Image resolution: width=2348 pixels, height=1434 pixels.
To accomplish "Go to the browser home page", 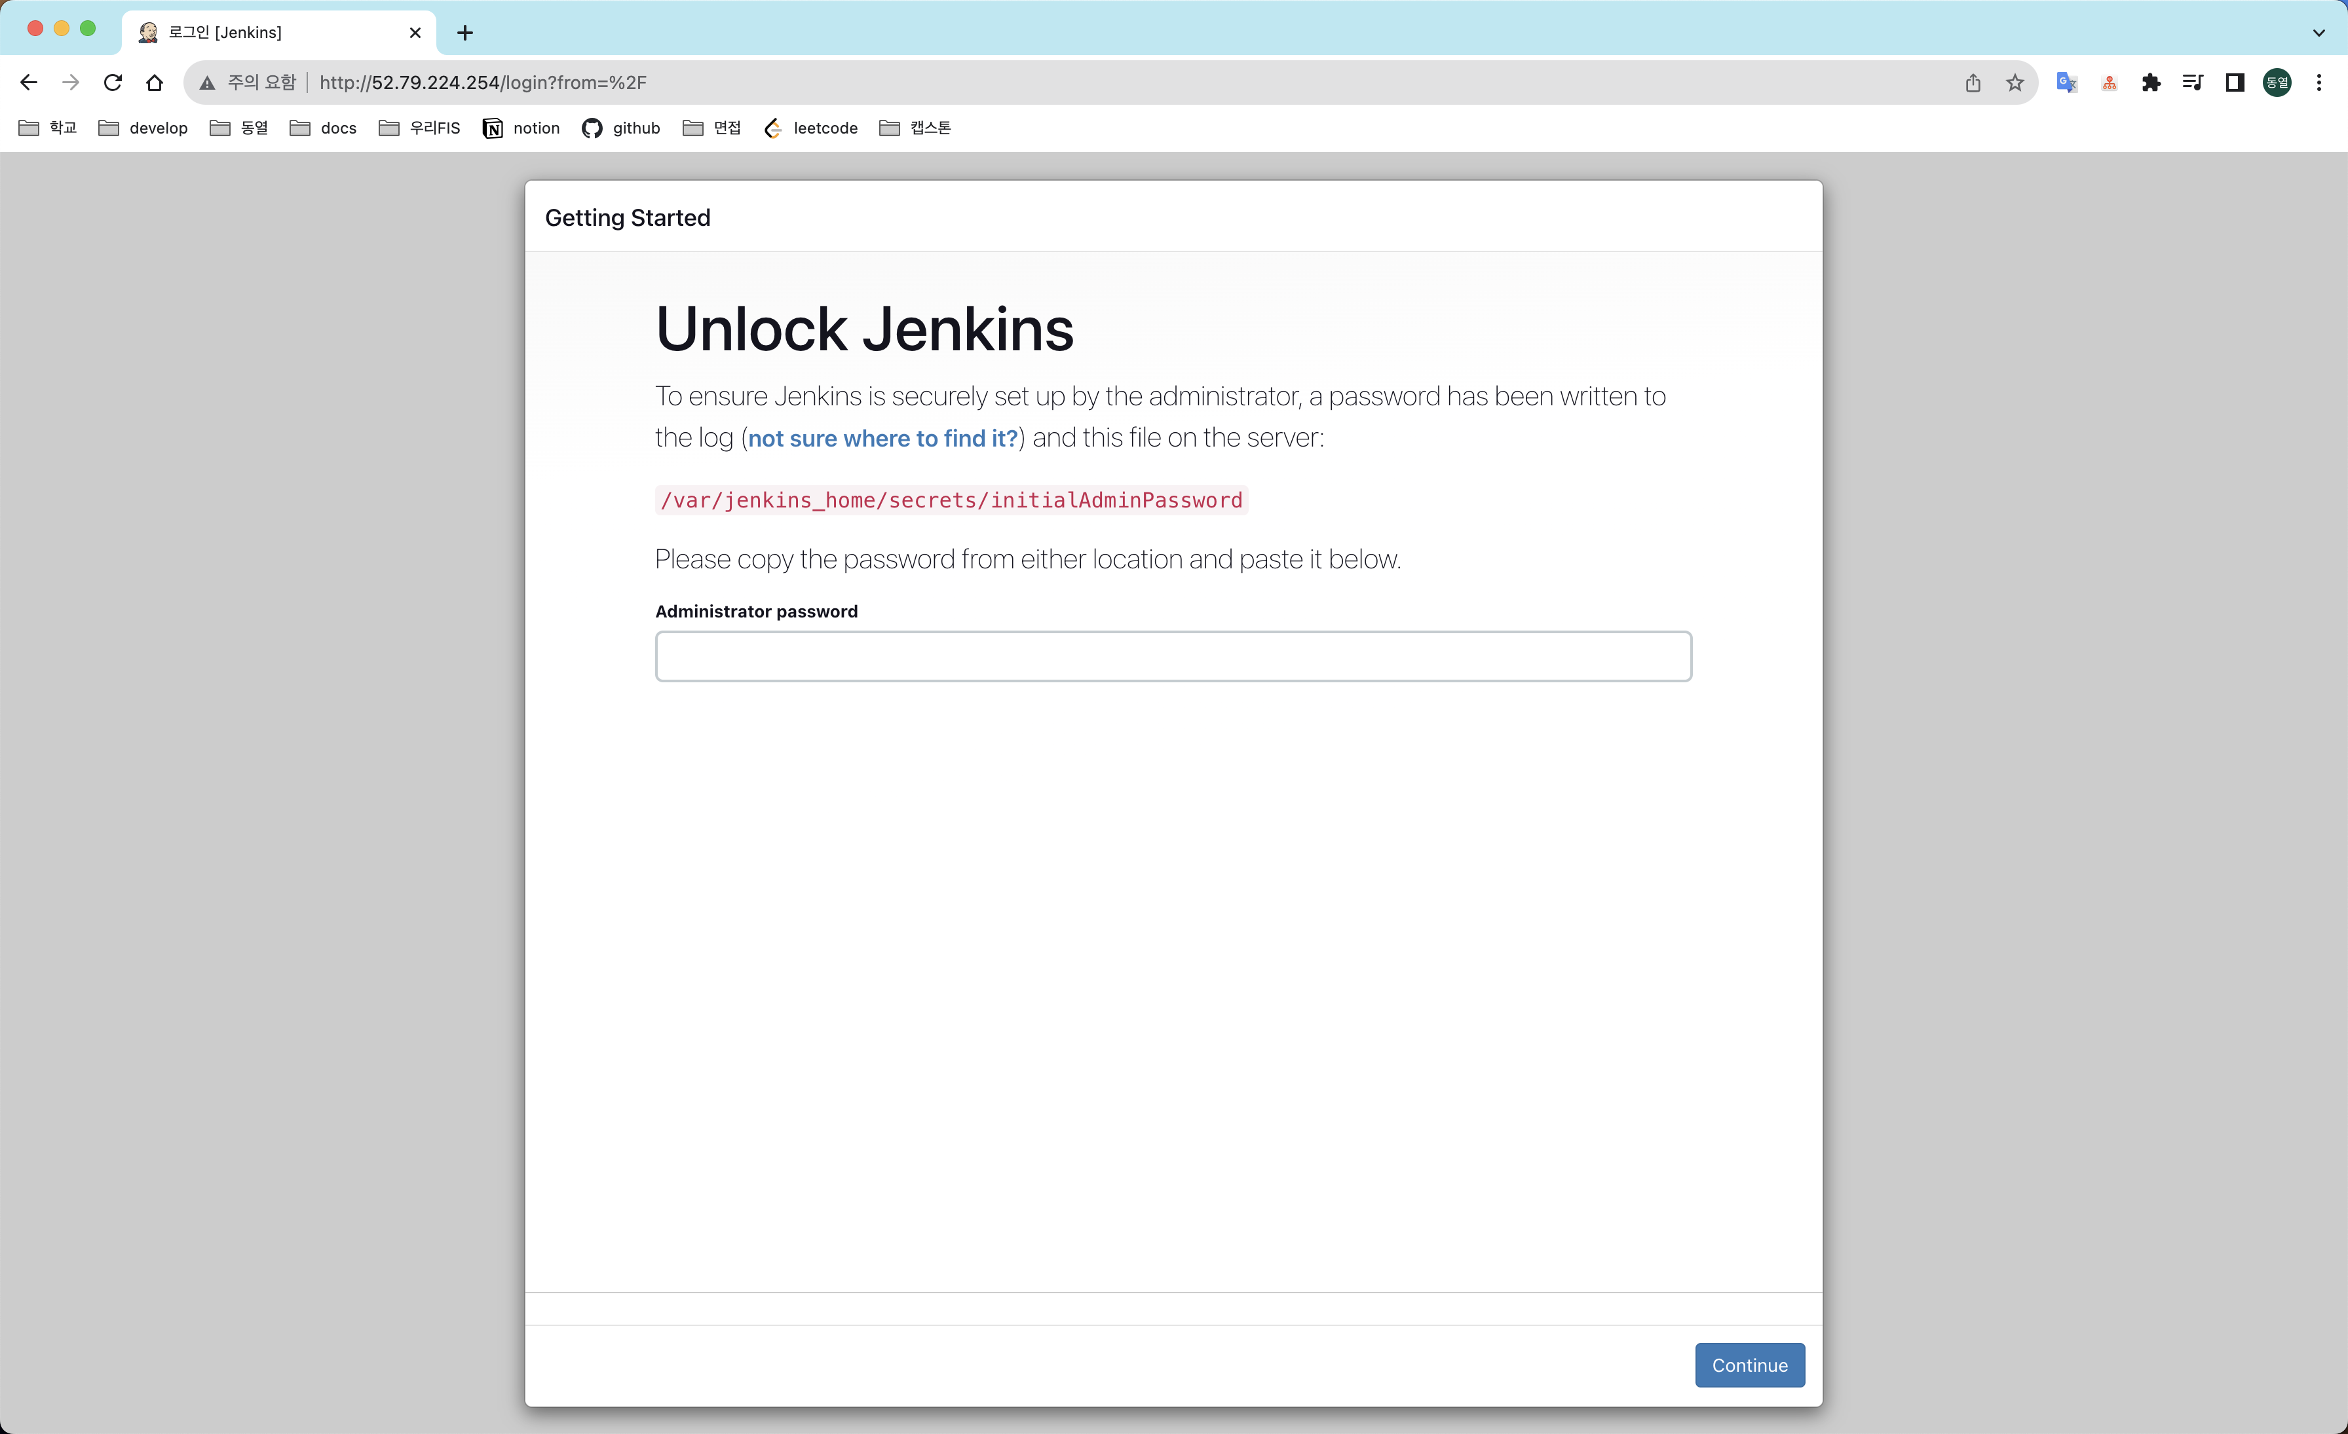I will [x=155, y=83].
